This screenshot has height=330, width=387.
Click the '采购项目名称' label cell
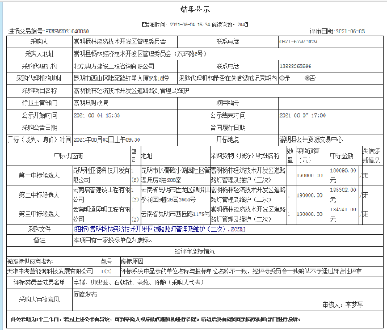pyautogui.click(x=39, y=91)
